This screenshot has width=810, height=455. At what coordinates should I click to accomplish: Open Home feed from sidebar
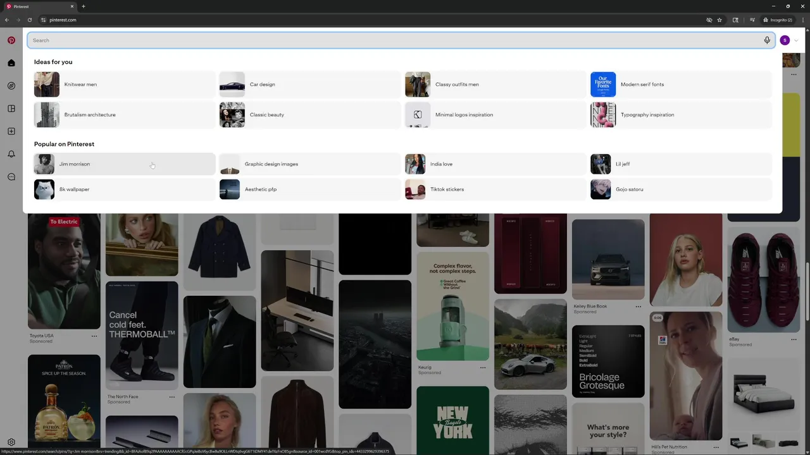pos(11,63)
